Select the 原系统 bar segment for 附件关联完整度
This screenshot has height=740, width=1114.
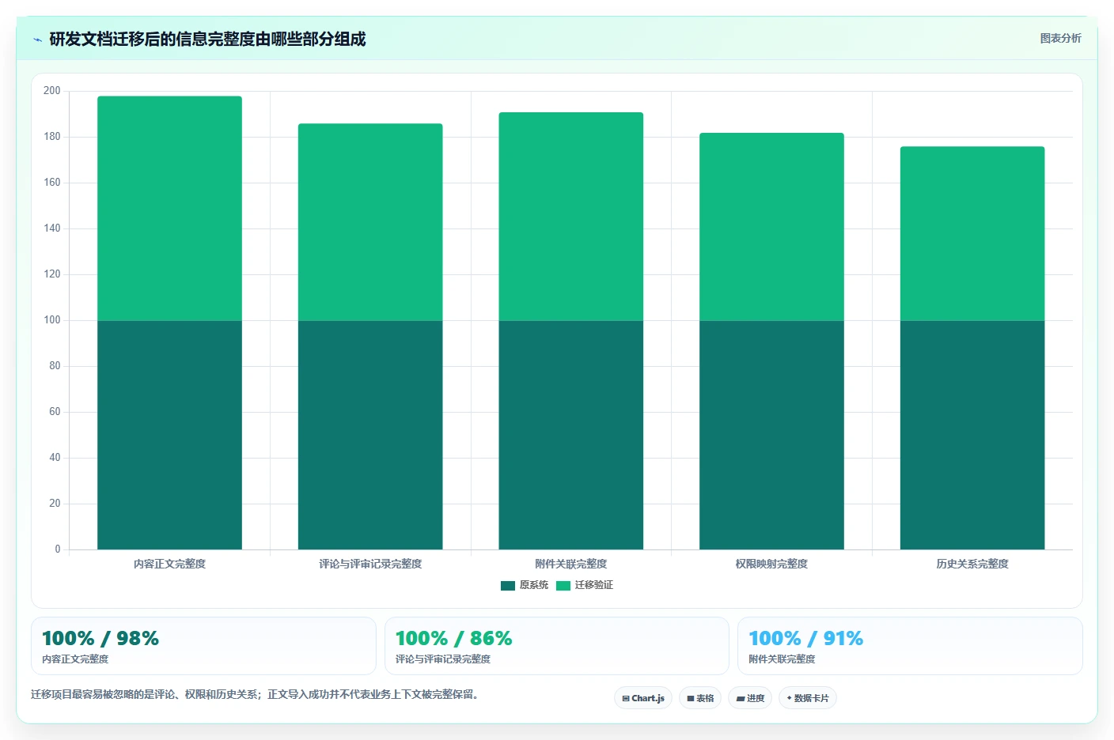571,435
